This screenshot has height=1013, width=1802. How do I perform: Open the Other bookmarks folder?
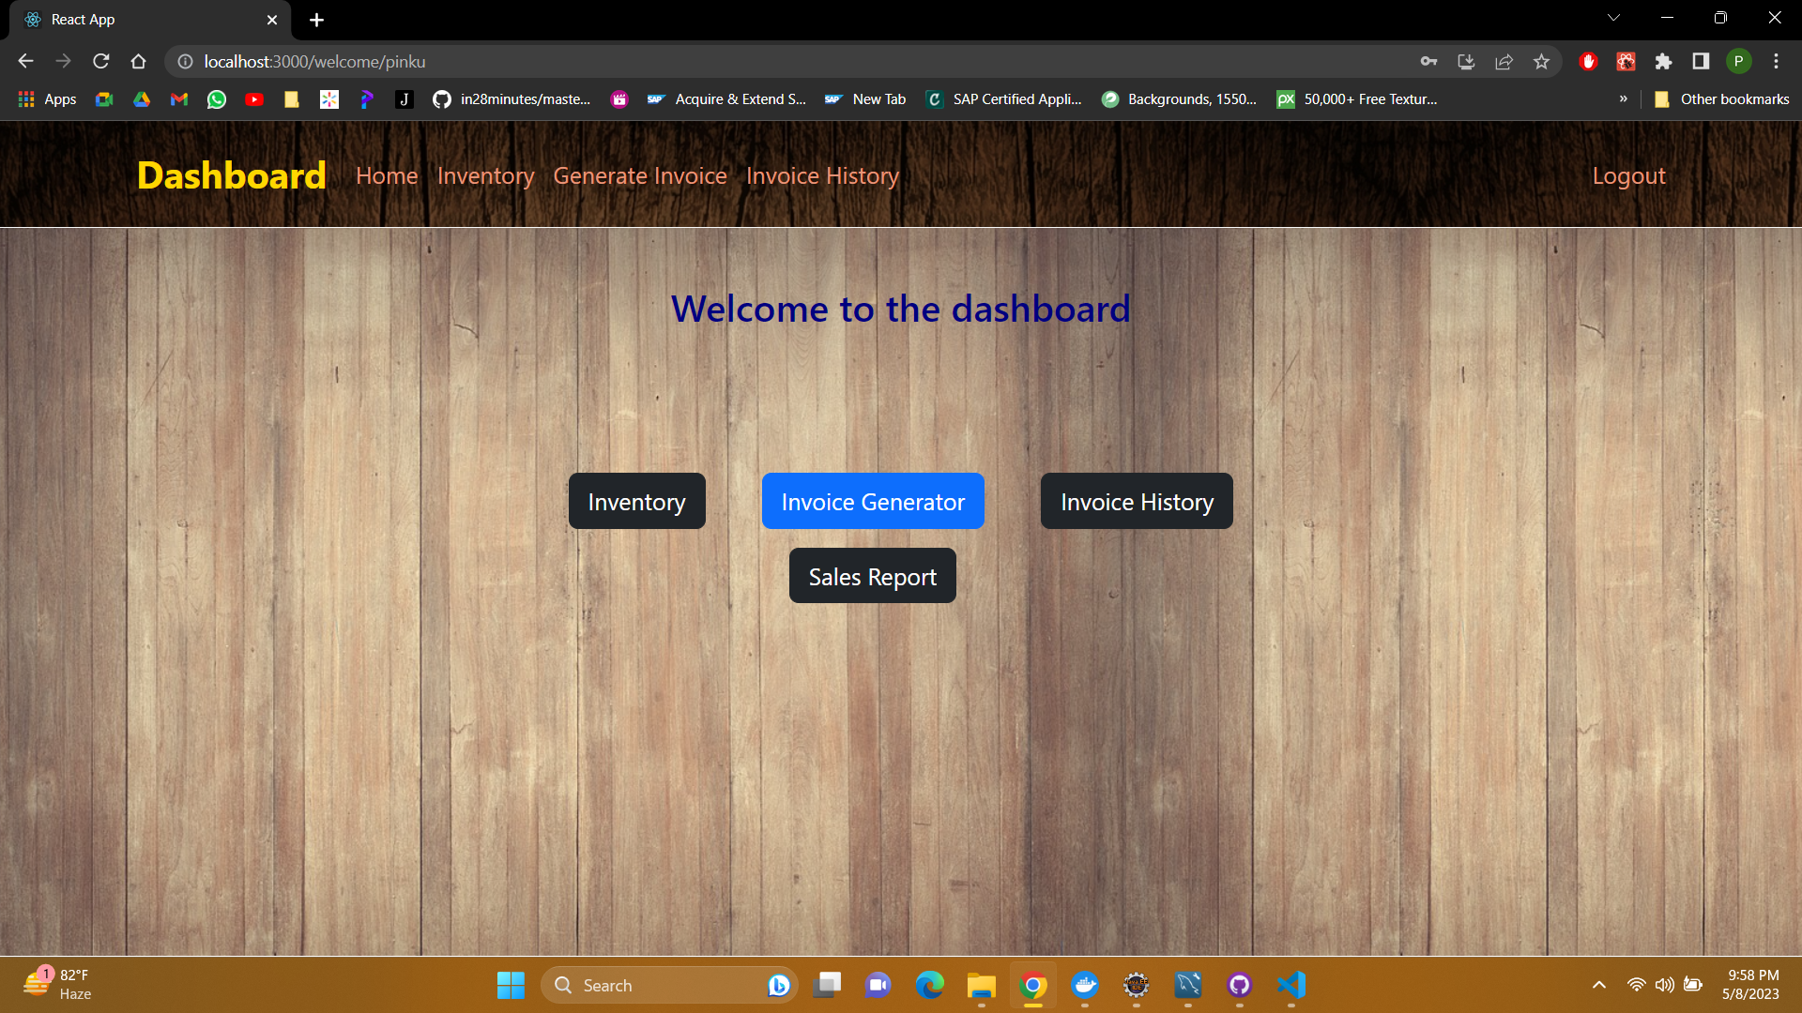(x=1721, y=98)
